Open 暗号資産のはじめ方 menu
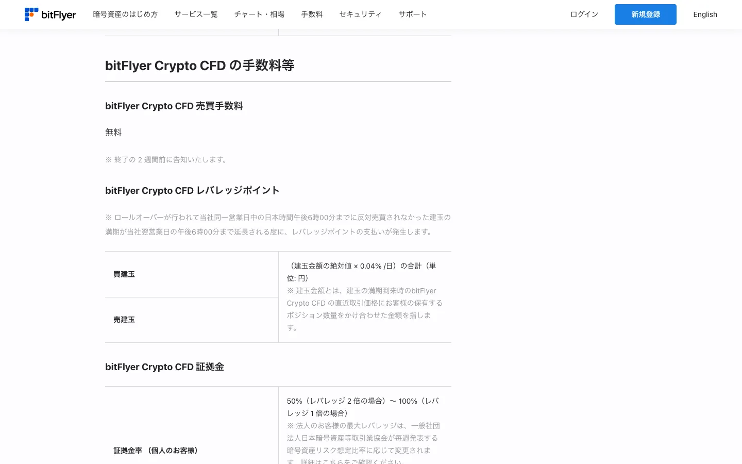Screen dimensions: 742x464 pyautogui.click(x=125, y=14)
